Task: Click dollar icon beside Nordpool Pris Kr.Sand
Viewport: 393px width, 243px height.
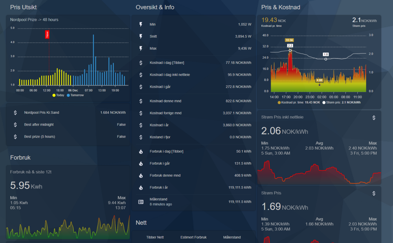Action: [x=15, y=113]
